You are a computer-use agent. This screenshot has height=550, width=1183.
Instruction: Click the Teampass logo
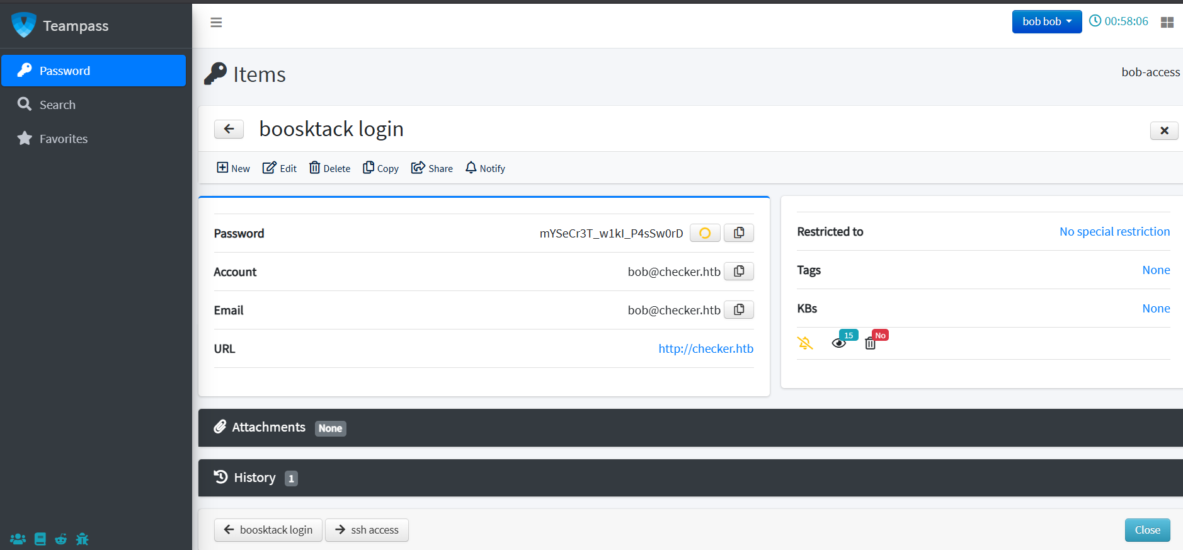point(24,25)
